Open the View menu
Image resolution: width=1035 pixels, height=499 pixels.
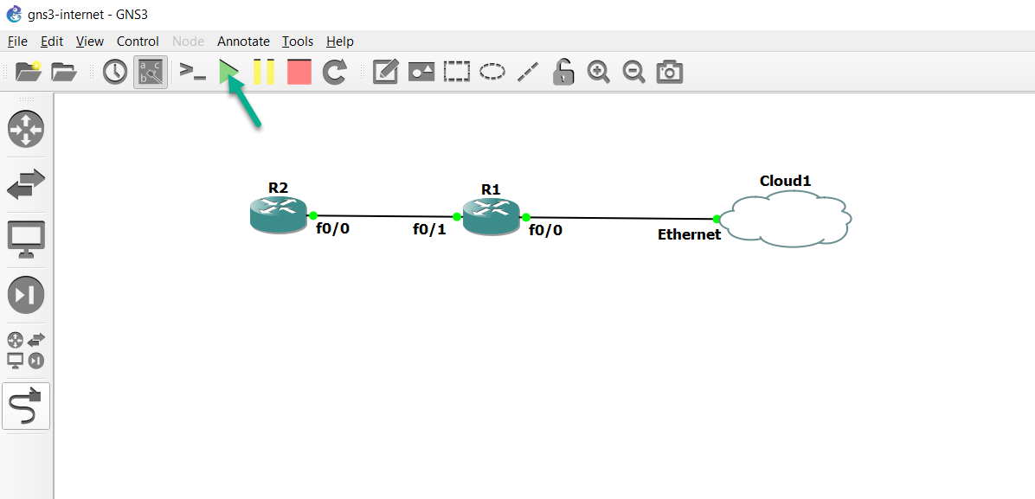(90, 41)
